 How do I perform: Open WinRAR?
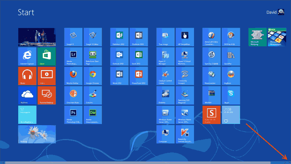click(x=212, y=95)
